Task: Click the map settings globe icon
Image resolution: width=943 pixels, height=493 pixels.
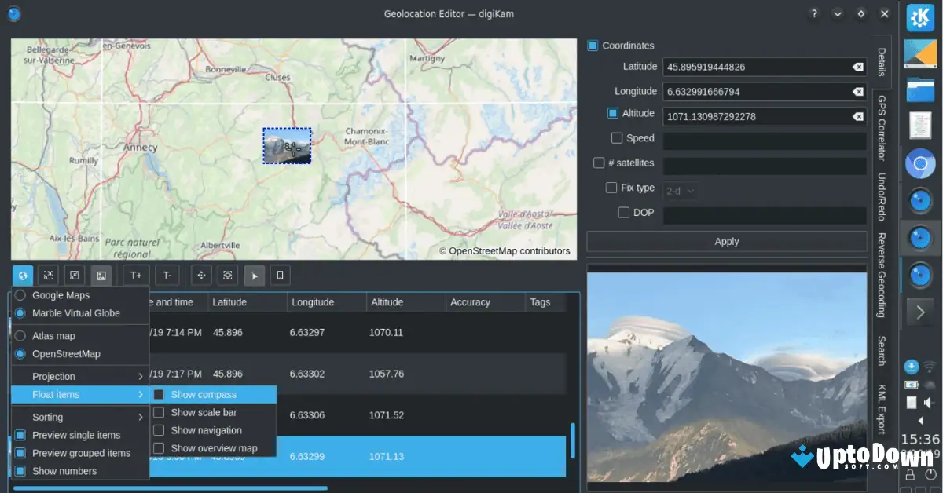Action: click(x=22, y=275)
